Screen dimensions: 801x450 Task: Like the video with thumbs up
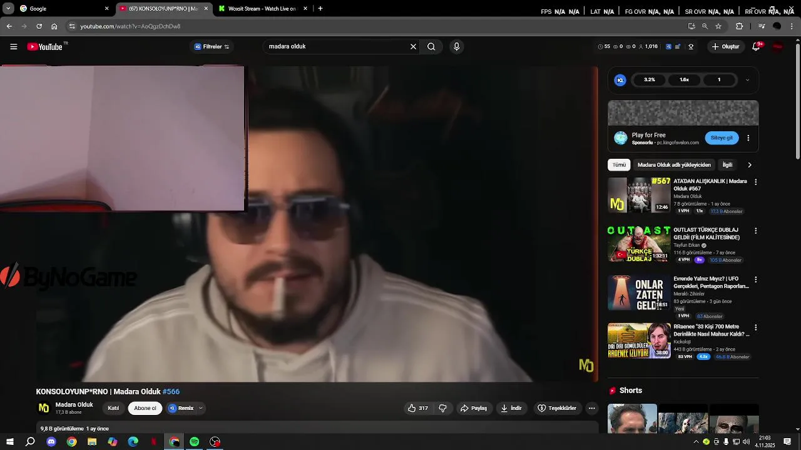click(x=418, y=408)
